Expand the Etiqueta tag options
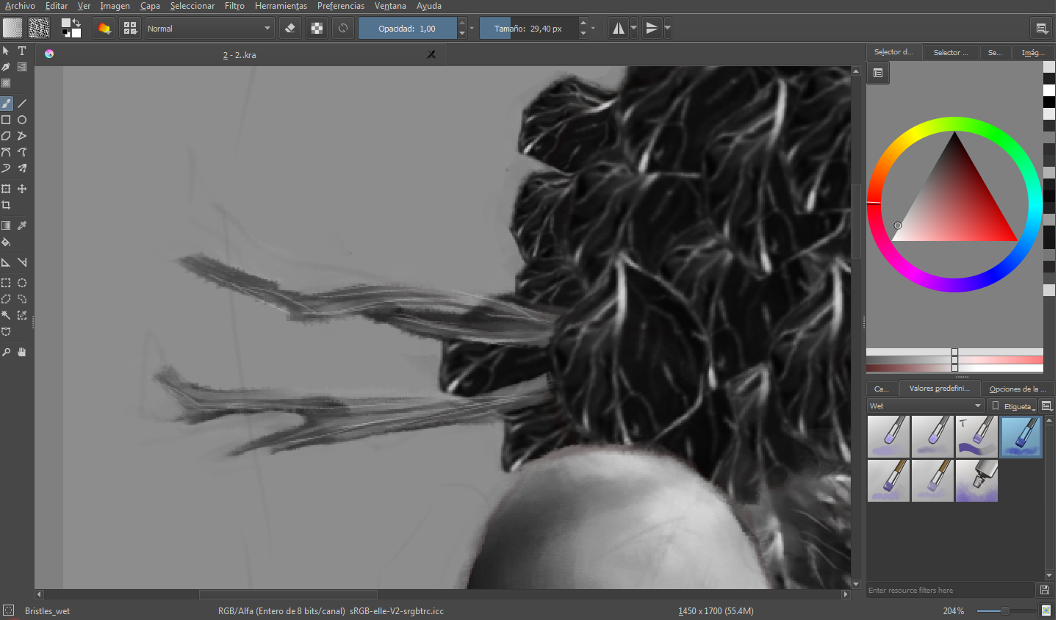The width and height of the screenshot is (1058, 620). coord(1013,406)
